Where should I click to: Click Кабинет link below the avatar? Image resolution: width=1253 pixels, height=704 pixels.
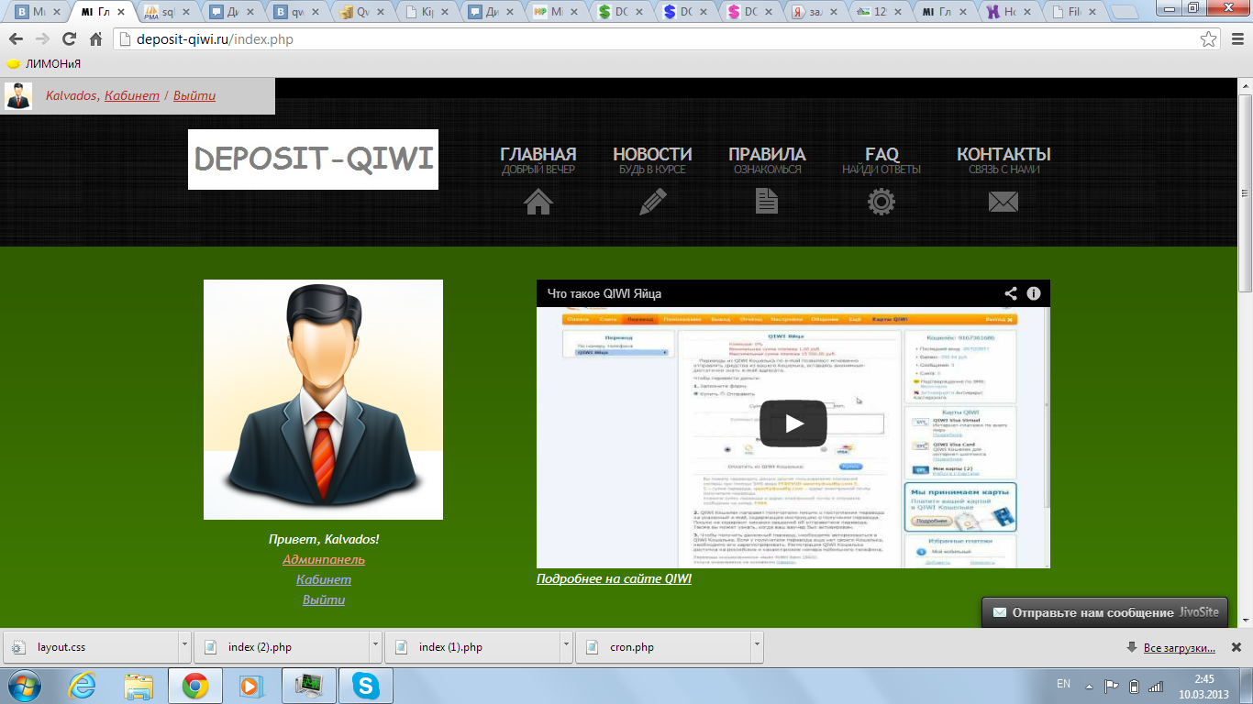coord(324,579)
